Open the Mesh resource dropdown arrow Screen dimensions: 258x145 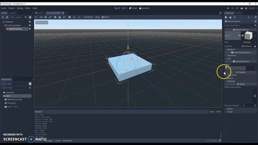point(255,36)
